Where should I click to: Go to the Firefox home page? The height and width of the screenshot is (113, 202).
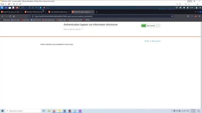click(x=14, y=16)
